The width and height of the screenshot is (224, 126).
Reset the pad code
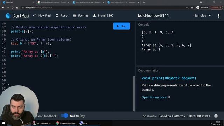pos(62,15)
